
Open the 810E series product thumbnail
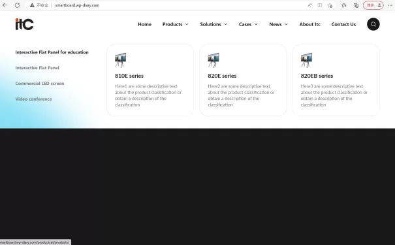tap(120, 60)
